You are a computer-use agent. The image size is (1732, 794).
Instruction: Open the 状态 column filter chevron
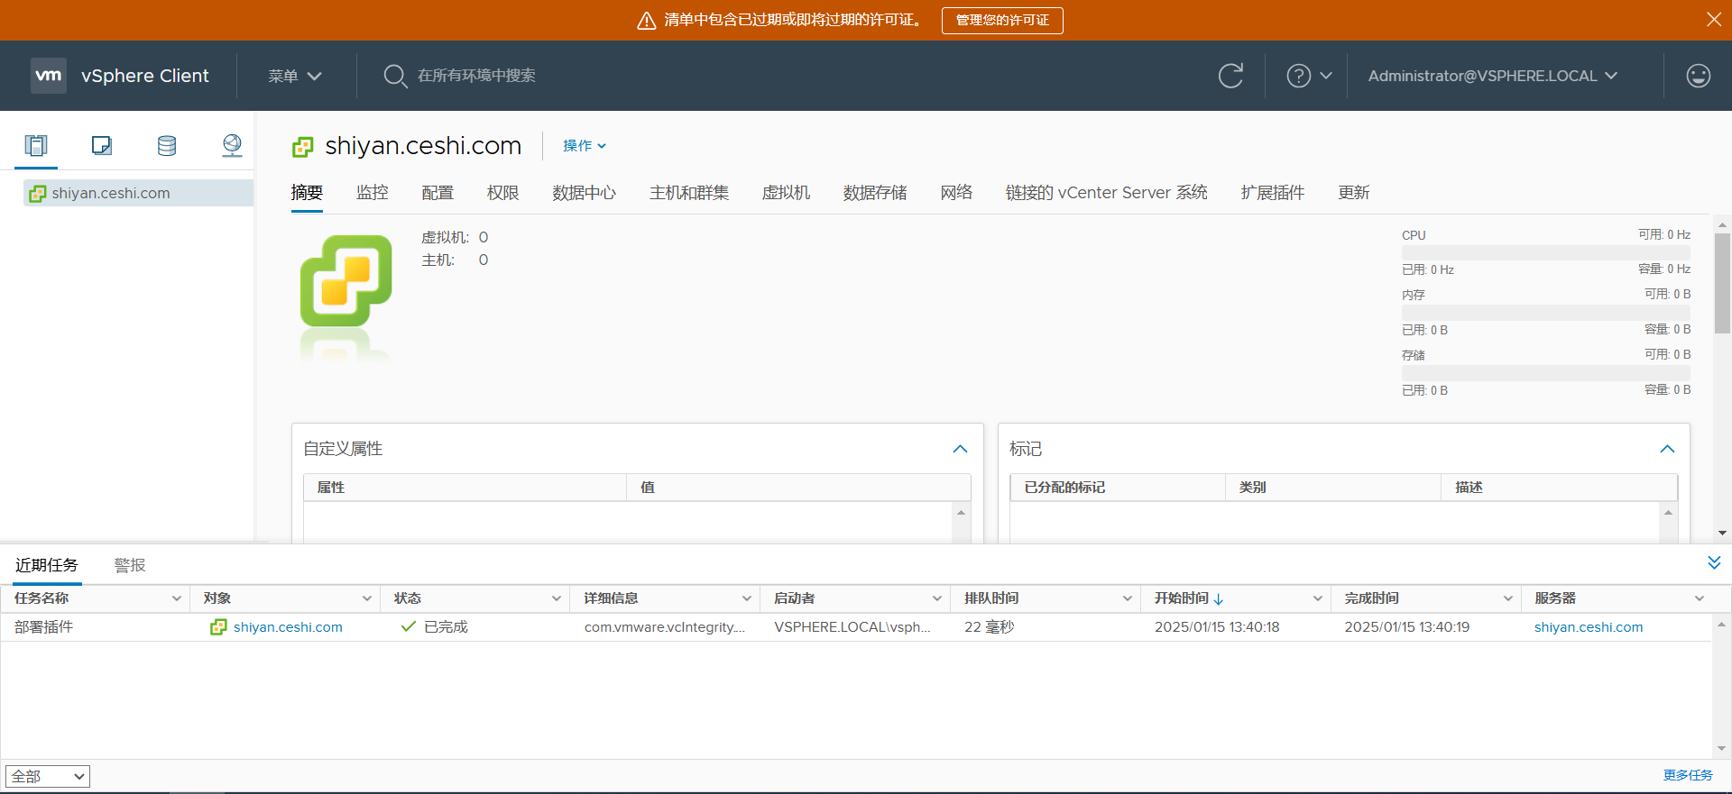557,598
